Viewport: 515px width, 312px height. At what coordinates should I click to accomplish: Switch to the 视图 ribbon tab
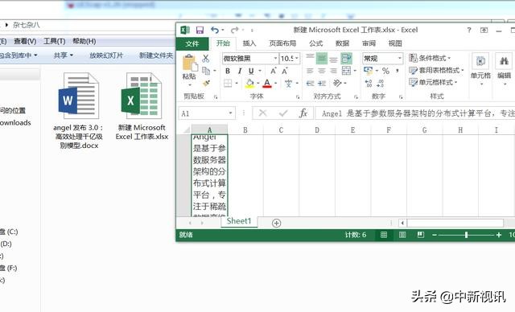[395, 43]
